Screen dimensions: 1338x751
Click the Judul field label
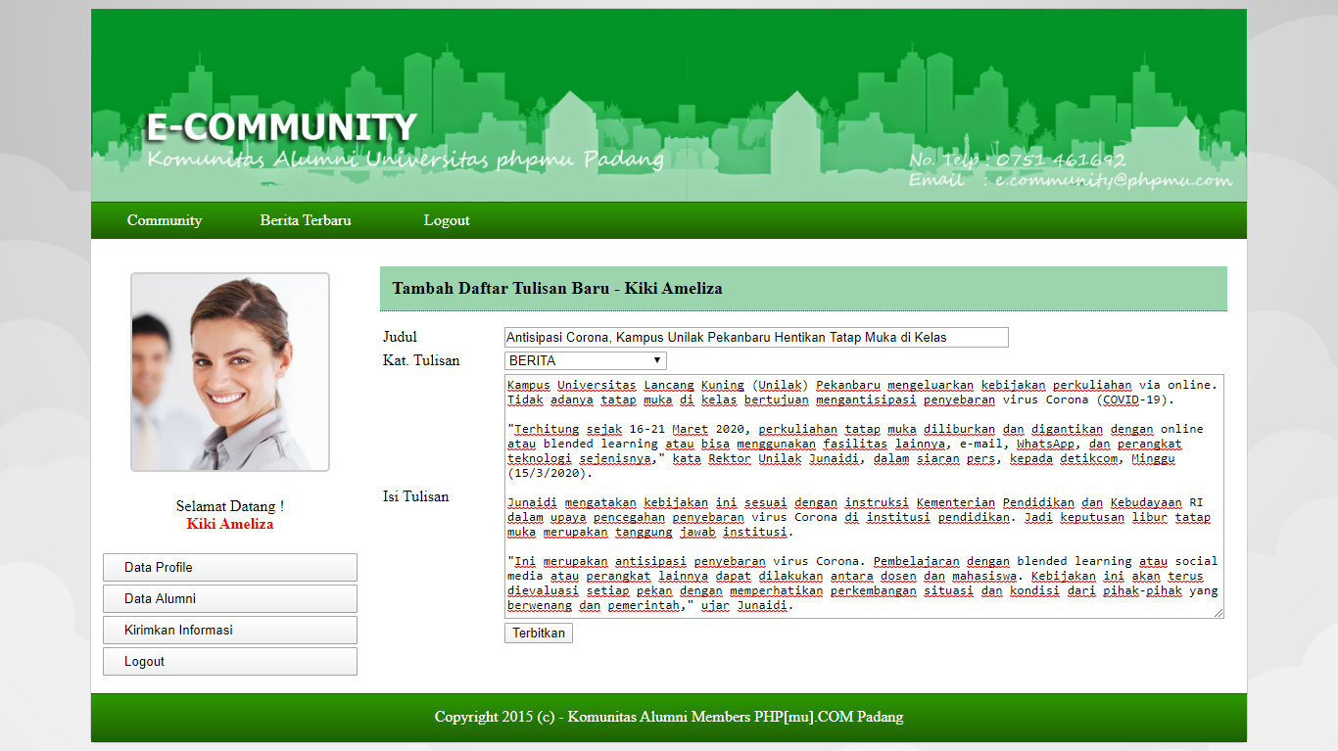pos(401,337)
